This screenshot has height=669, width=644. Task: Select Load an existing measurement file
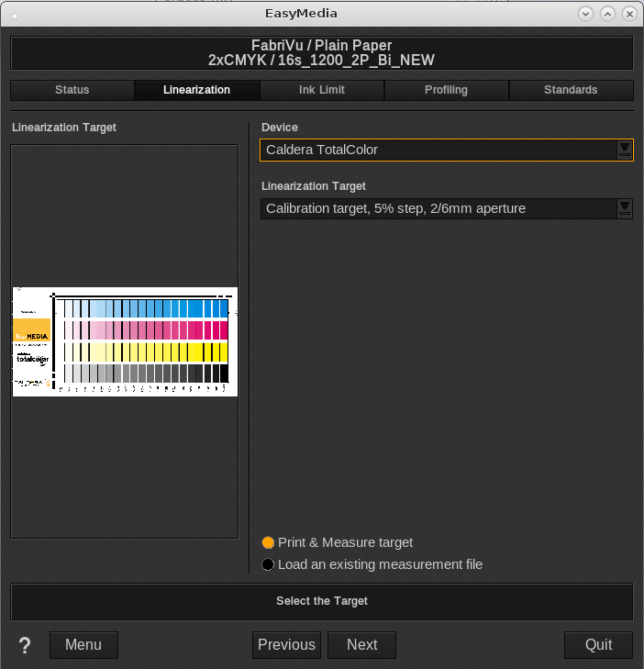268,564
